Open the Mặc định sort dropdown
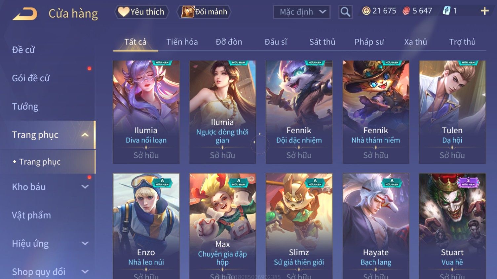Image resolution: width=497 pixels, height=279 pixels. (302, 12)
